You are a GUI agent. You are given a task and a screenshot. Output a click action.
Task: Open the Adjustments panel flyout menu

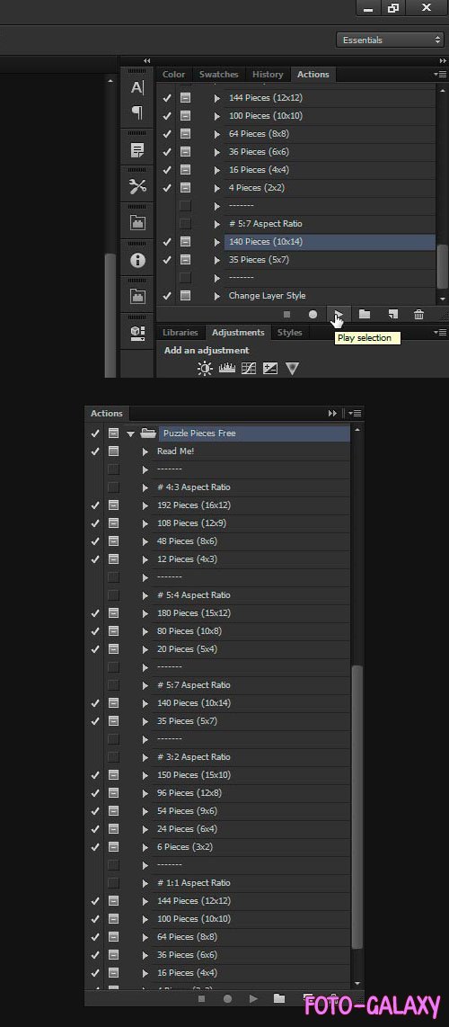click(x=440, y=333)
